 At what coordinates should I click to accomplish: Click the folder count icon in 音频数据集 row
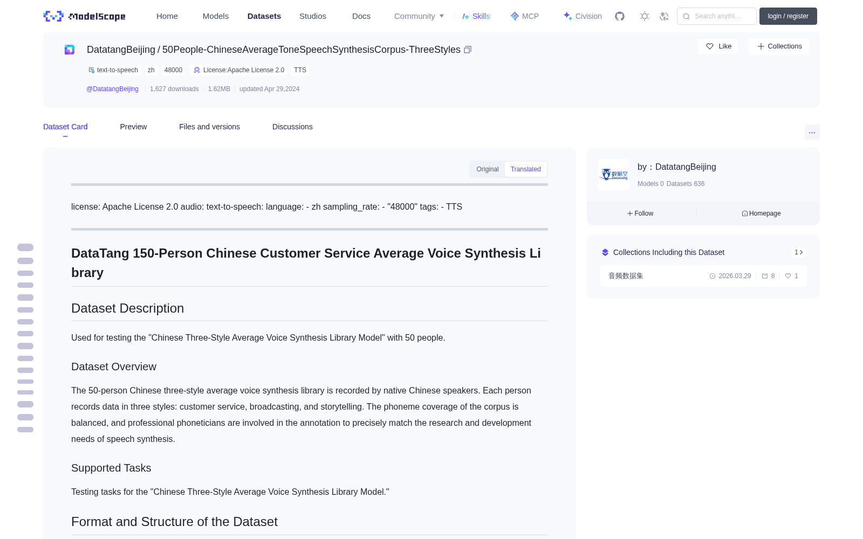[765, 276]
